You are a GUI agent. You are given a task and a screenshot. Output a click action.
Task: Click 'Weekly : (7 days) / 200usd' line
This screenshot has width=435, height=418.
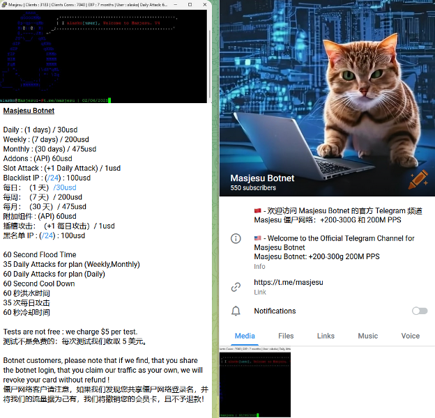coord(46,139)
